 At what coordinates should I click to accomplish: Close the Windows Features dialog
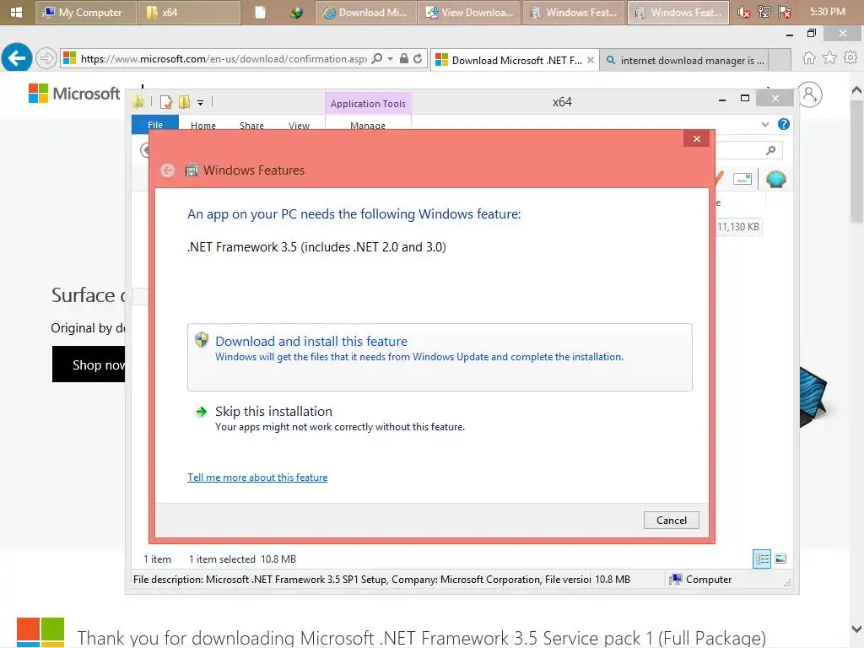tap(696, 138)
